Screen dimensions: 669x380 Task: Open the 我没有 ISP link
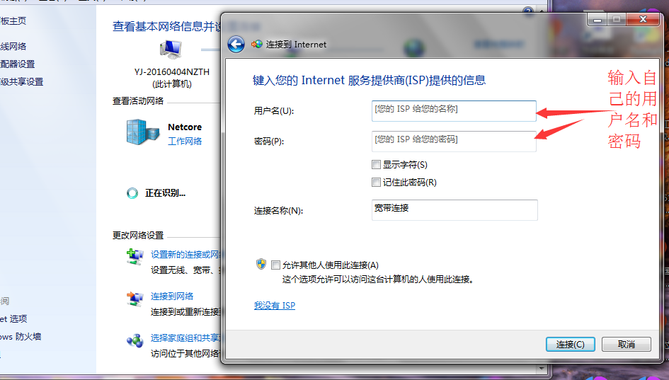[x=275, y=306]
